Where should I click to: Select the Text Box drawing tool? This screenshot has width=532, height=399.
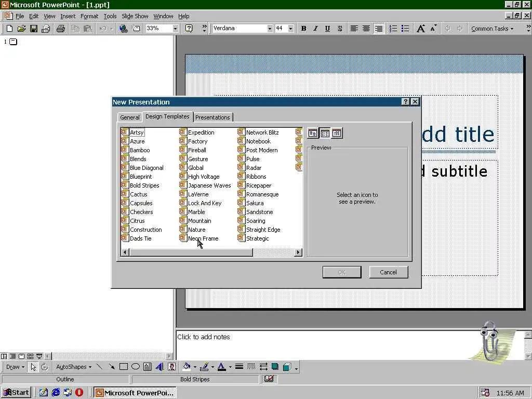click(x=147, y=367)
